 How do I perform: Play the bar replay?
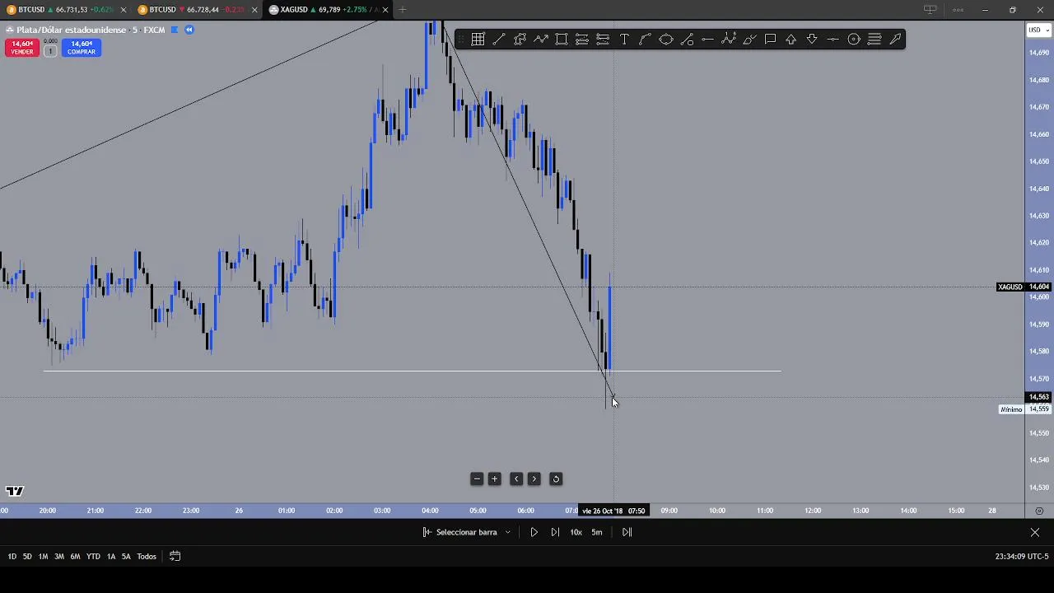pos(534,532)
